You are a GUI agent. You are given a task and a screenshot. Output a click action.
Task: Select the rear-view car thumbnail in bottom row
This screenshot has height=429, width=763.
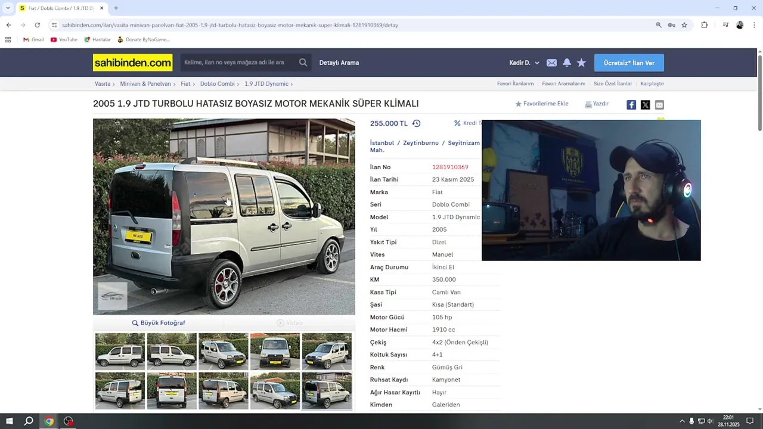pos(172,391)
